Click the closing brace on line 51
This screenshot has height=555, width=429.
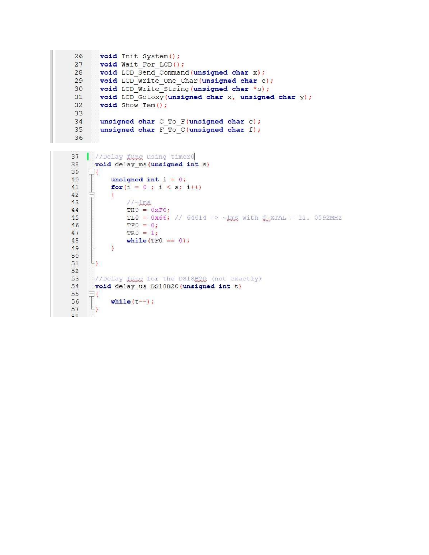pos(97,263)
